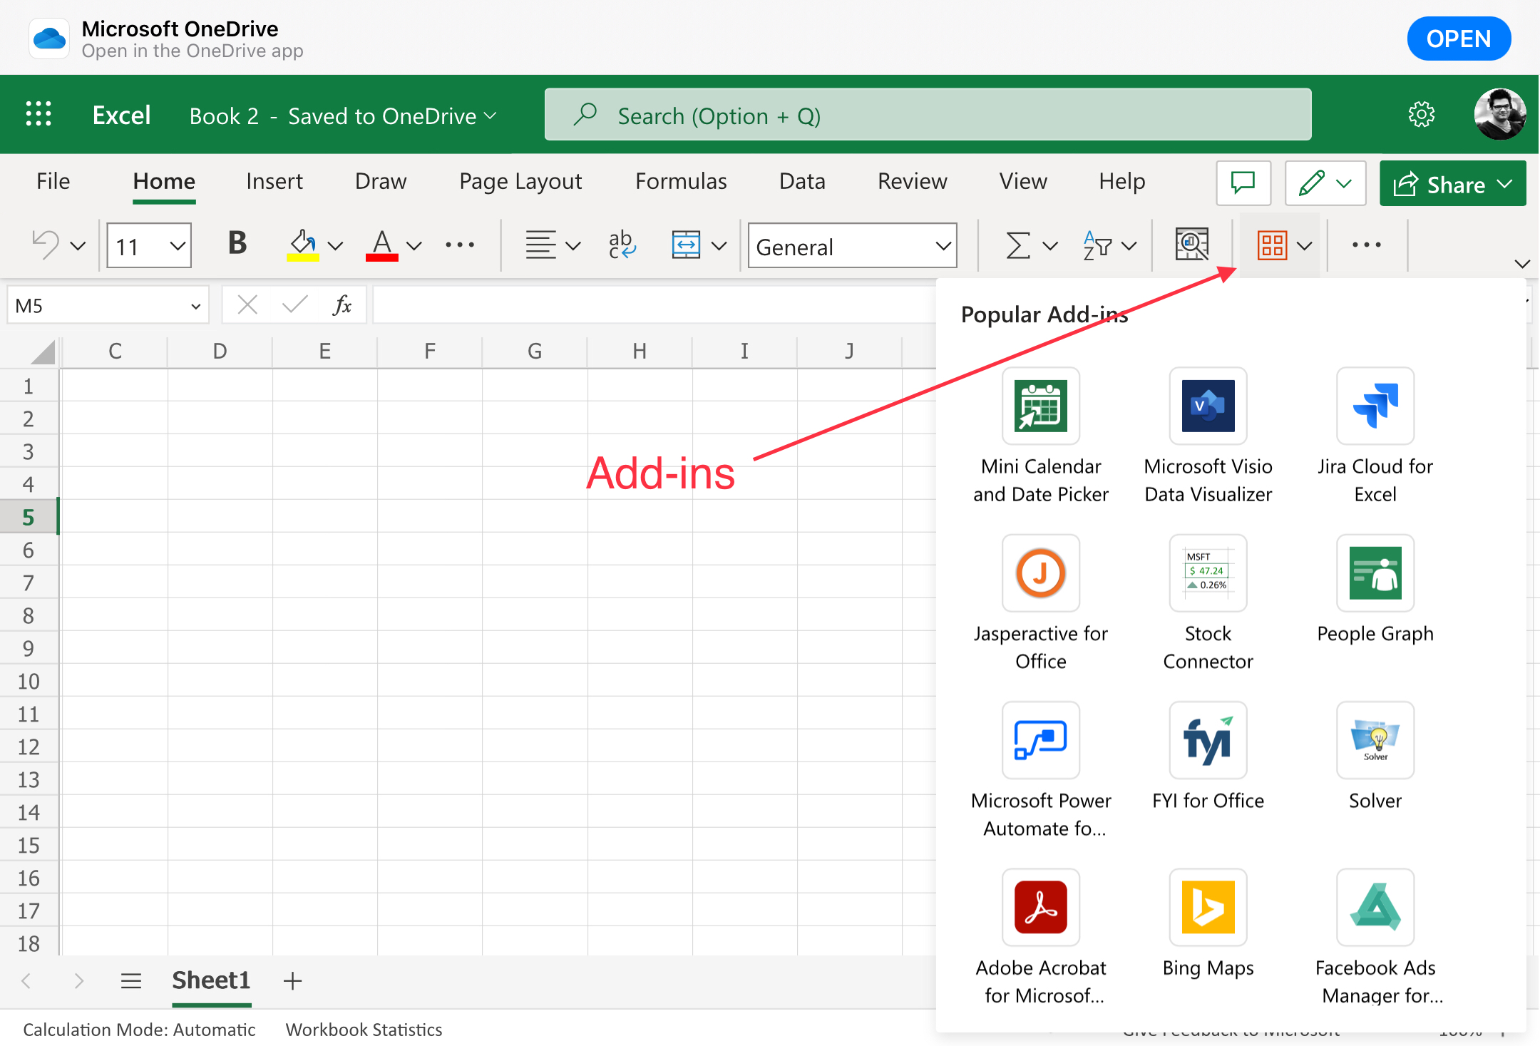The width and height of the screenshot is (1540, 1046).
Task: Select Jasperactive for Office add-in
Action: pos(1041,603)
